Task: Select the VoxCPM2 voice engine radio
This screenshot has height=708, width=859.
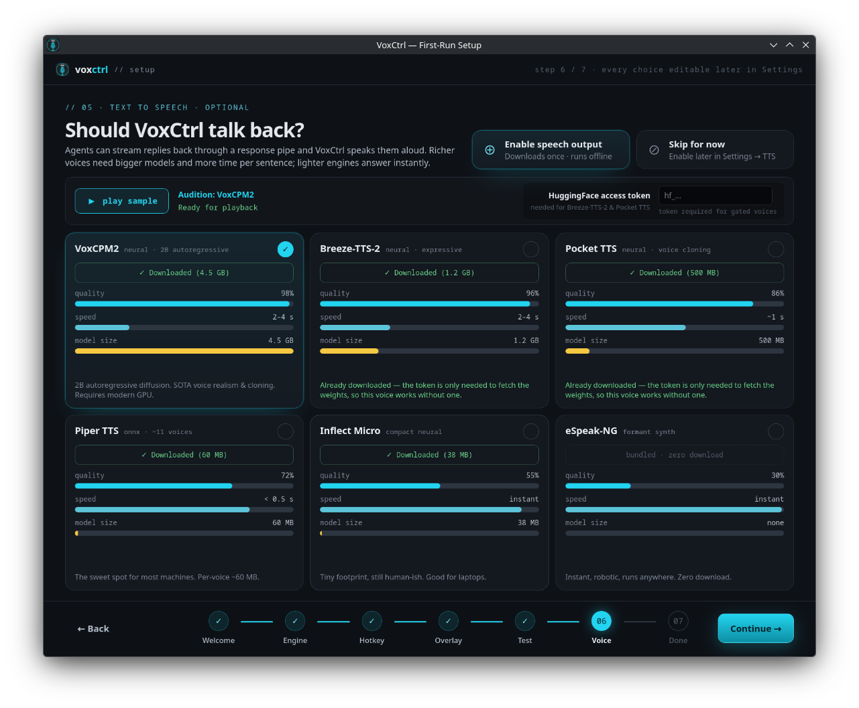Action: point(286,249)
